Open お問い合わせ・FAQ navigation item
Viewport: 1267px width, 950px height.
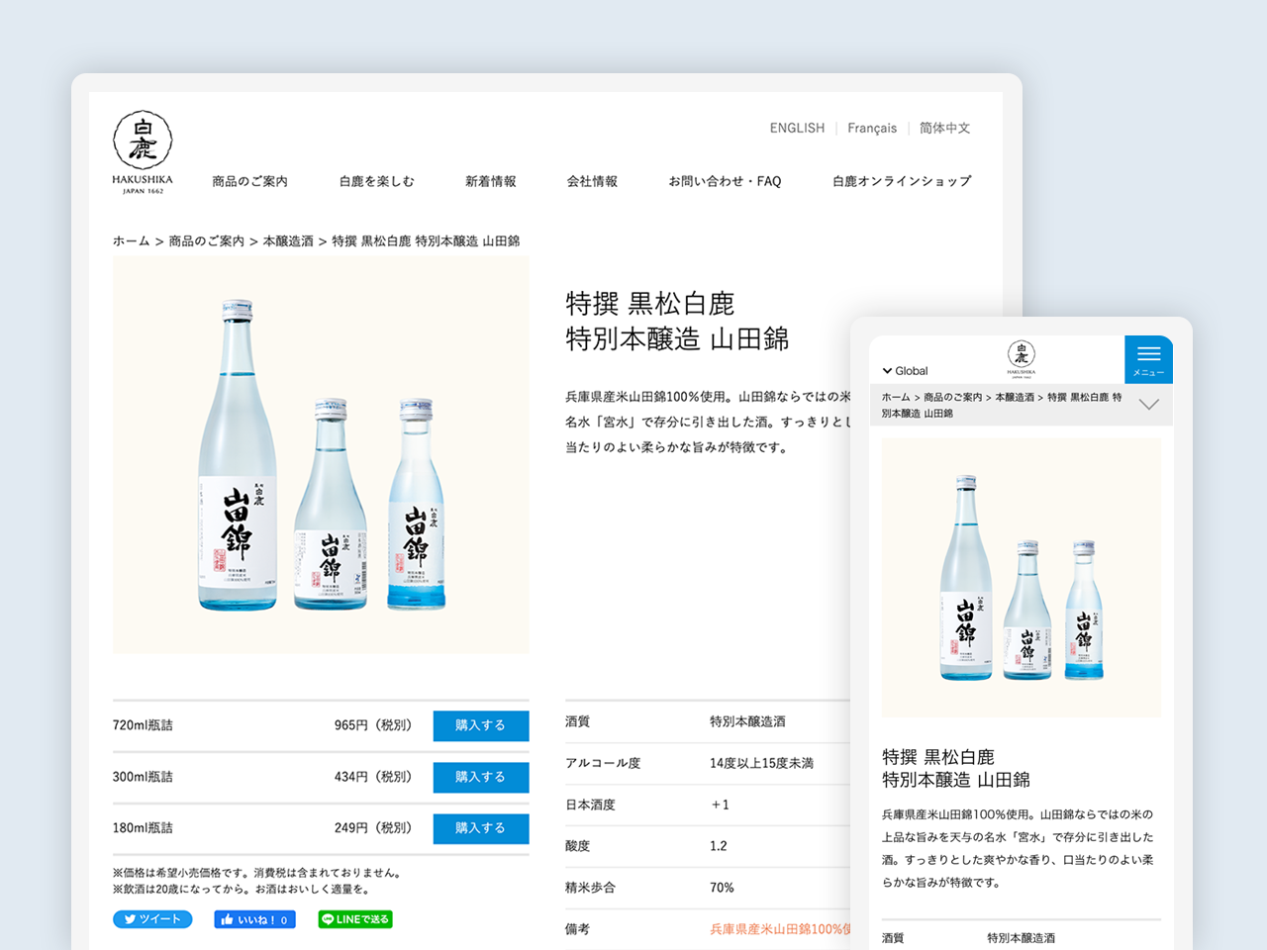point(725,181)
